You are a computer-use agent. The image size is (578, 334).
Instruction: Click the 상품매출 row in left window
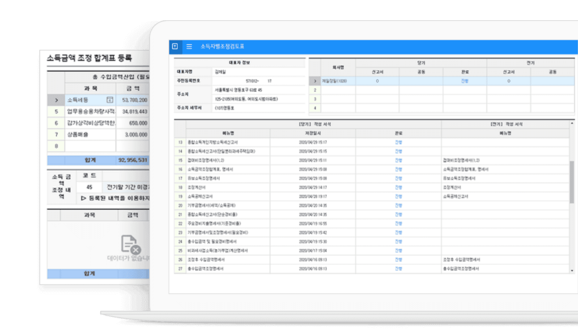[x=90, y=135]
